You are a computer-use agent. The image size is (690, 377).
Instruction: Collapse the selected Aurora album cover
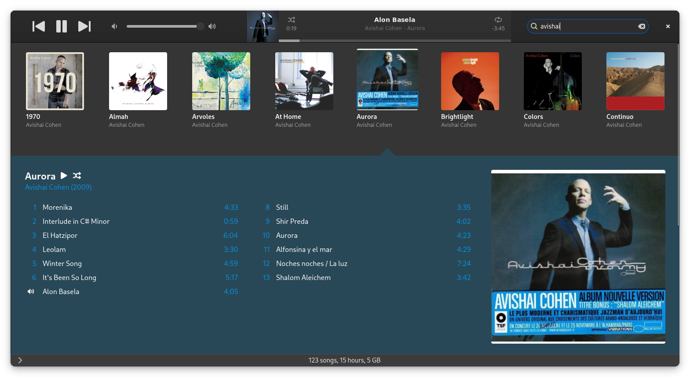pos(387,79)
